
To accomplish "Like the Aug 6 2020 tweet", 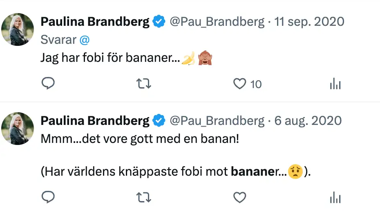I will coord(239,198).
